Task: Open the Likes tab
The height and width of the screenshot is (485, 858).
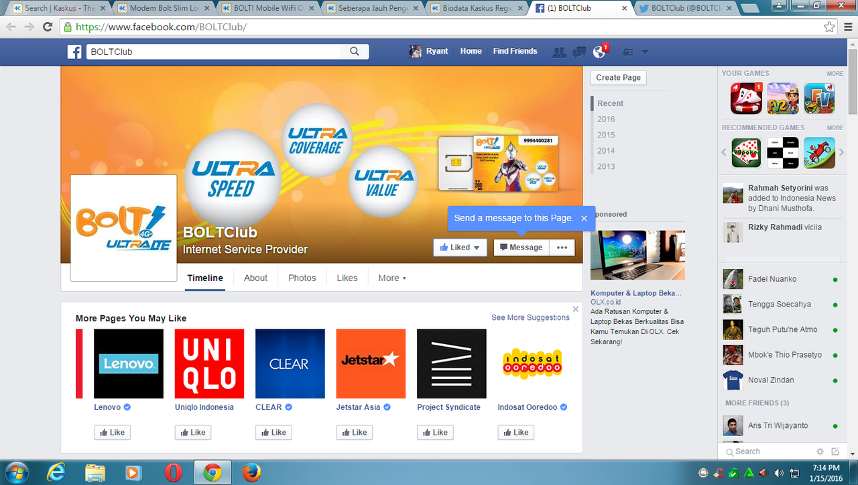Action: point(347,278)
